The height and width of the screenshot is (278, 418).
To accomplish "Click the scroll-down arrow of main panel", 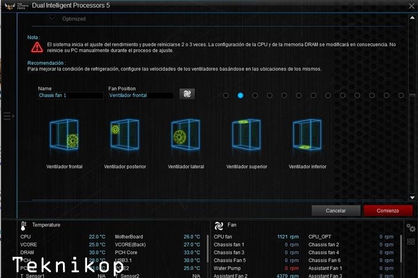I will [x=411, y=196].
